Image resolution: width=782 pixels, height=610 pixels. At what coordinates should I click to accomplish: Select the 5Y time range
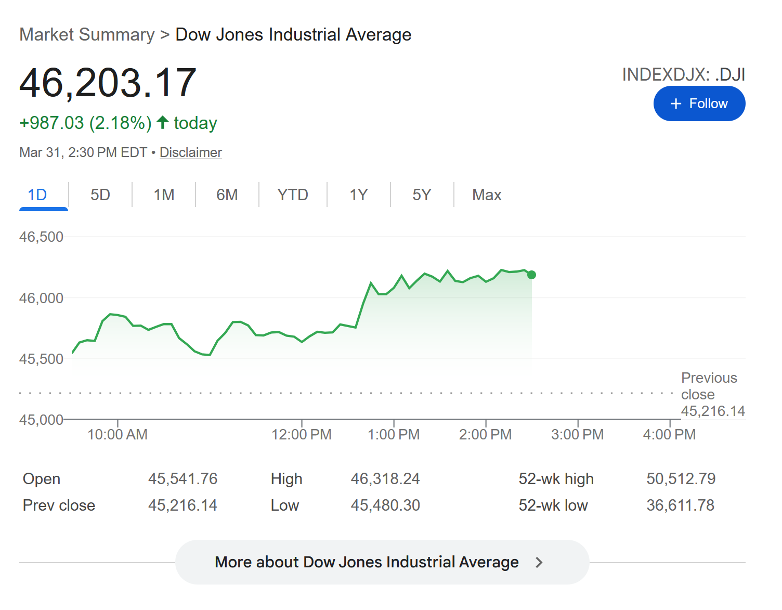pos(422,195)
